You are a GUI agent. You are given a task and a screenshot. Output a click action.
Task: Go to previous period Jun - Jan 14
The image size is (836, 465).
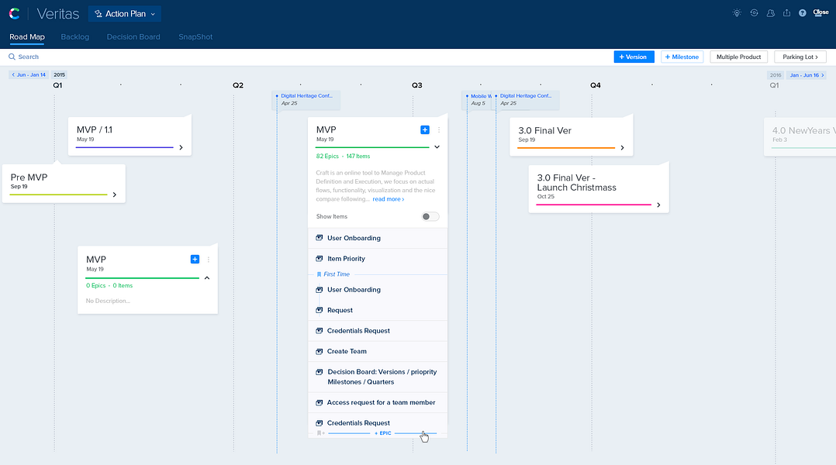29,75
